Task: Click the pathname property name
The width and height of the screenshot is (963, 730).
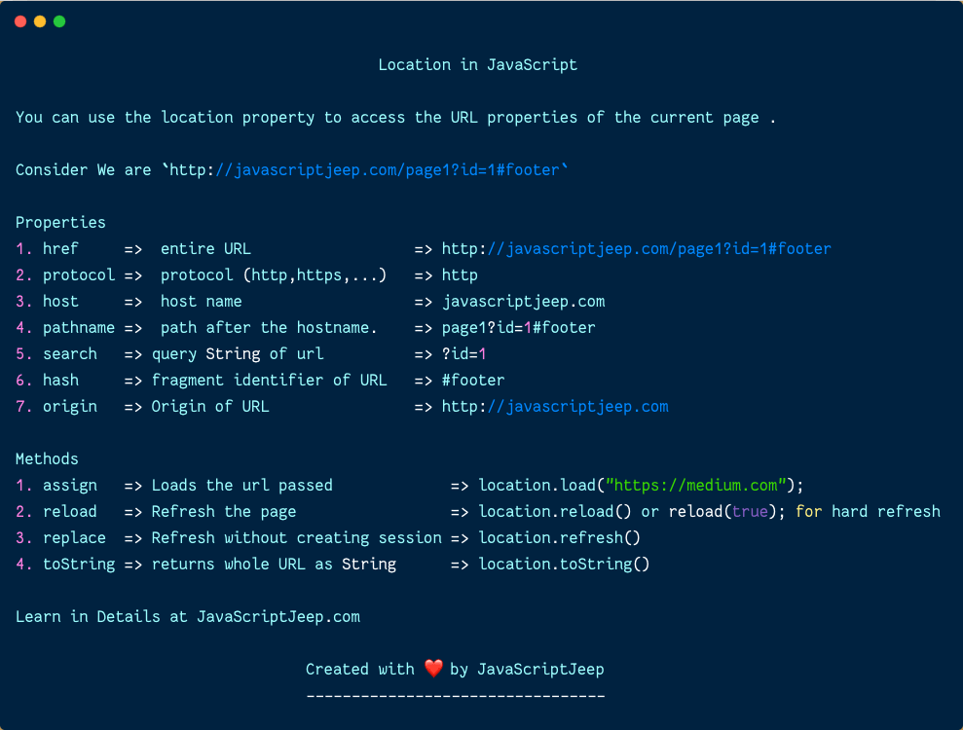Action: tap(79, 327)
